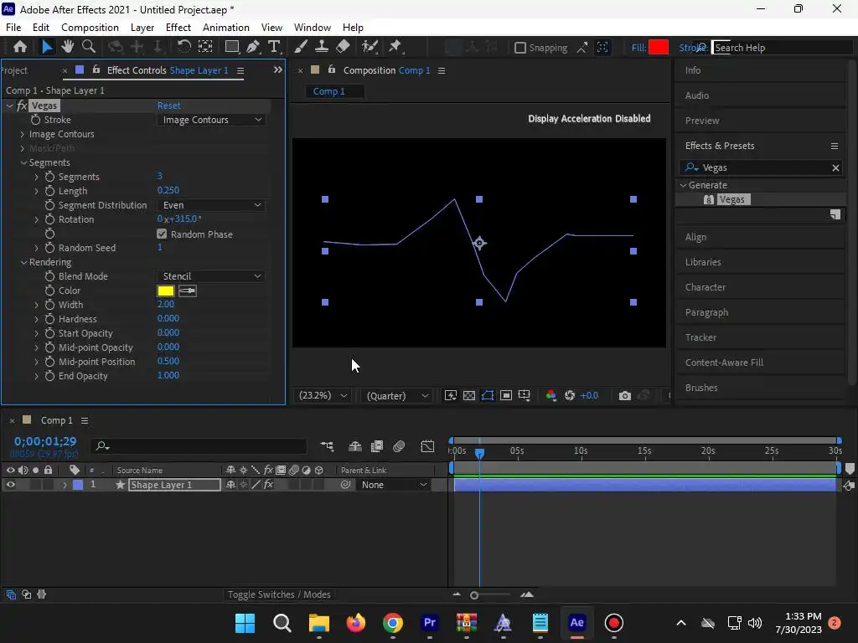Select the Pen tool
The image size is (858, 643).
pyautogui.click(x=253, y=47)
